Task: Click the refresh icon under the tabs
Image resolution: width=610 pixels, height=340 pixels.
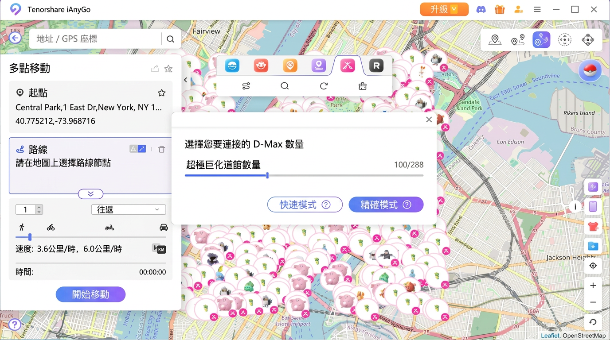Action: coord(324,86)
